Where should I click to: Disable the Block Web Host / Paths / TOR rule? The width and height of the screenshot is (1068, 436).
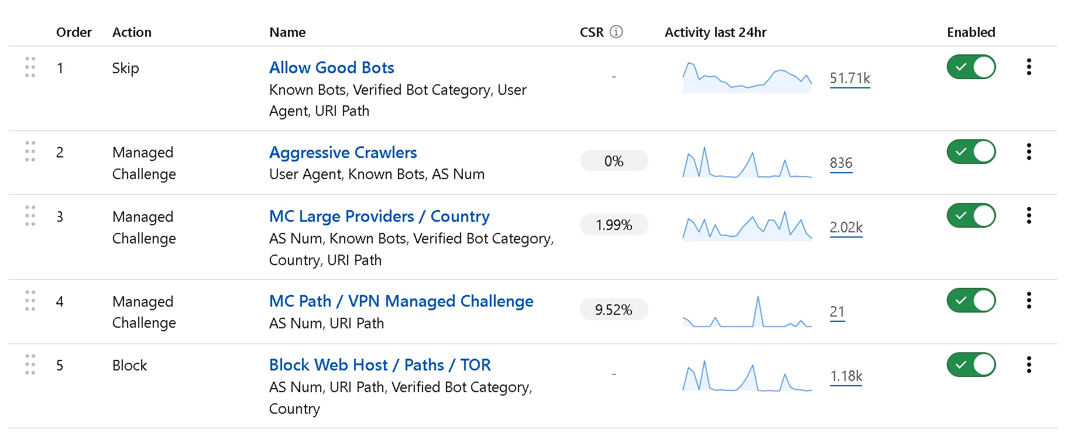coord(971,365)
